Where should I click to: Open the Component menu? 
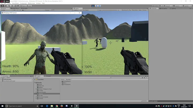(23, 3)
